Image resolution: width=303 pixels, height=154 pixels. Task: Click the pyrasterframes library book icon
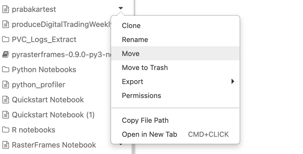[5, 55]
